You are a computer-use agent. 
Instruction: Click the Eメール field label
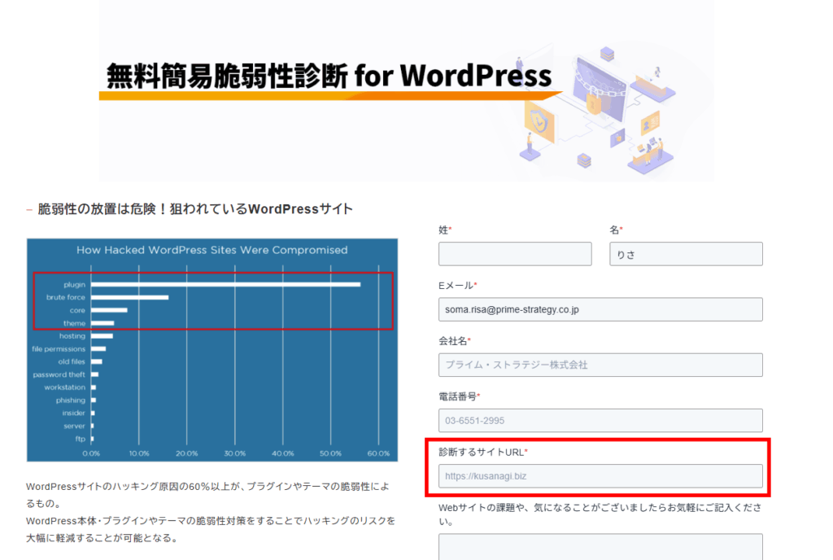pos(457,286)
